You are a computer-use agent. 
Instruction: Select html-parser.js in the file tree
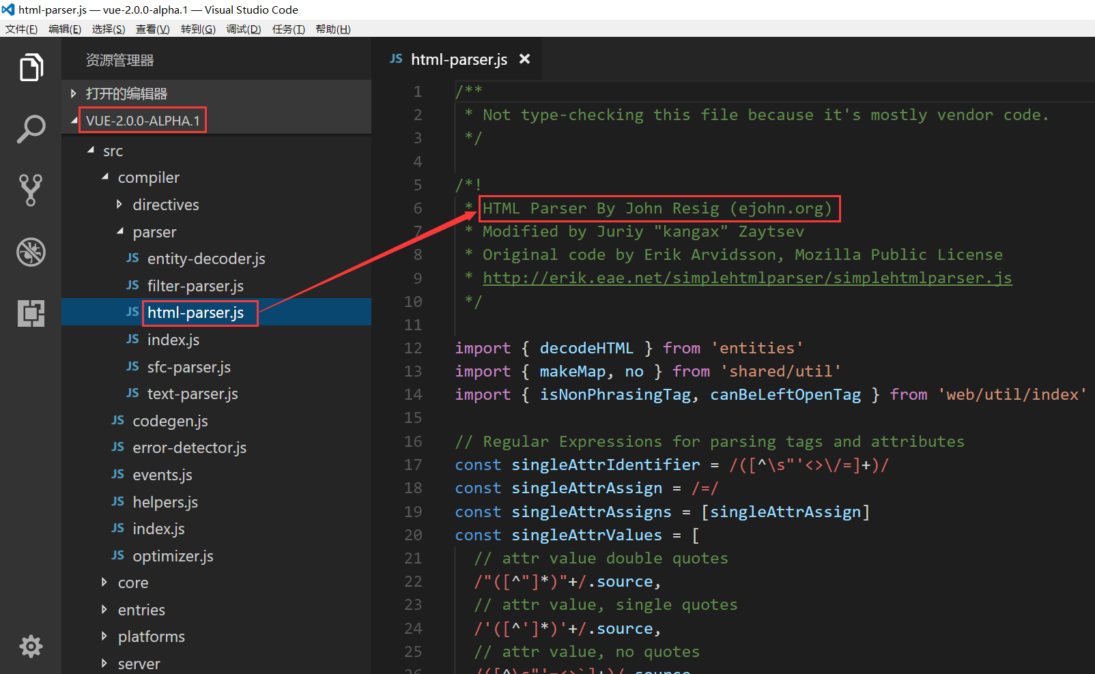coord(195,312)
